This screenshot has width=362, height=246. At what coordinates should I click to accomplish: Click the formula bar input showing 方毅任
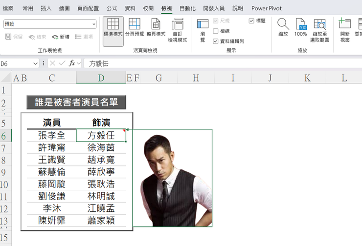222,63
